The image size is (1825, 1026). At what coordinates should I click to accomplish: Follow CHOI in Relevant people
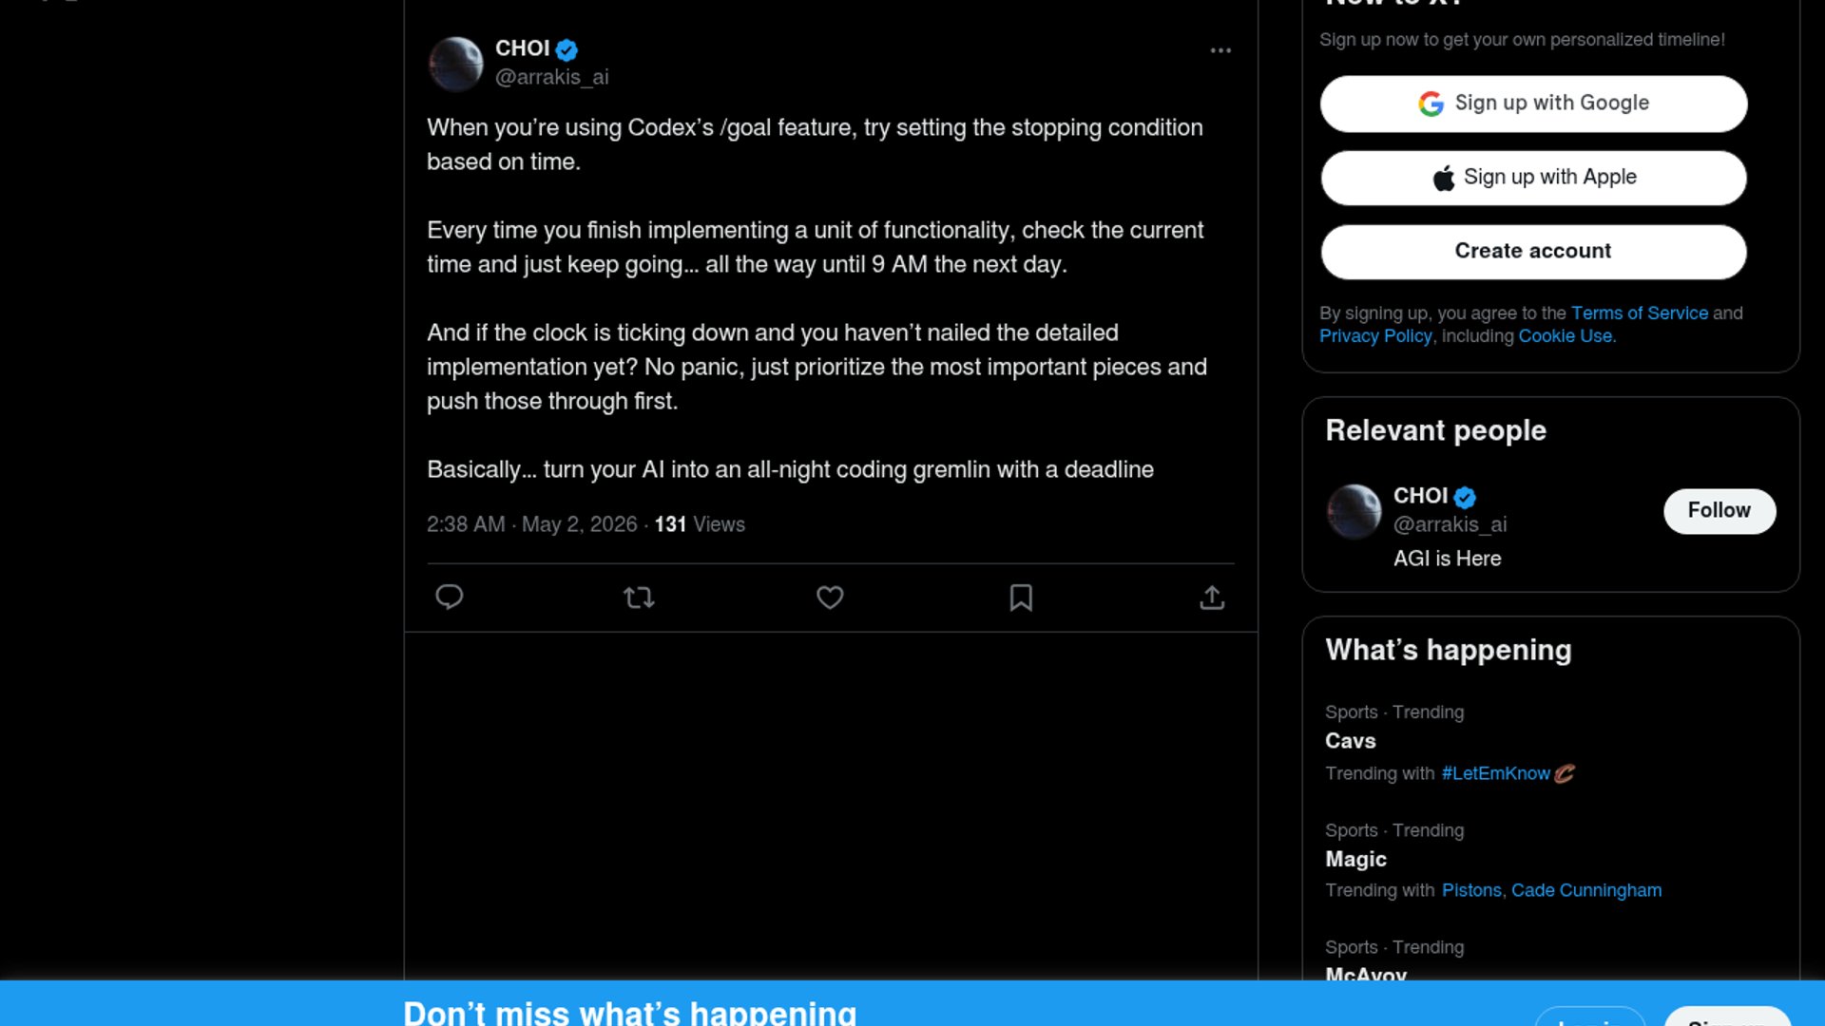click(x=1719, y=511)
